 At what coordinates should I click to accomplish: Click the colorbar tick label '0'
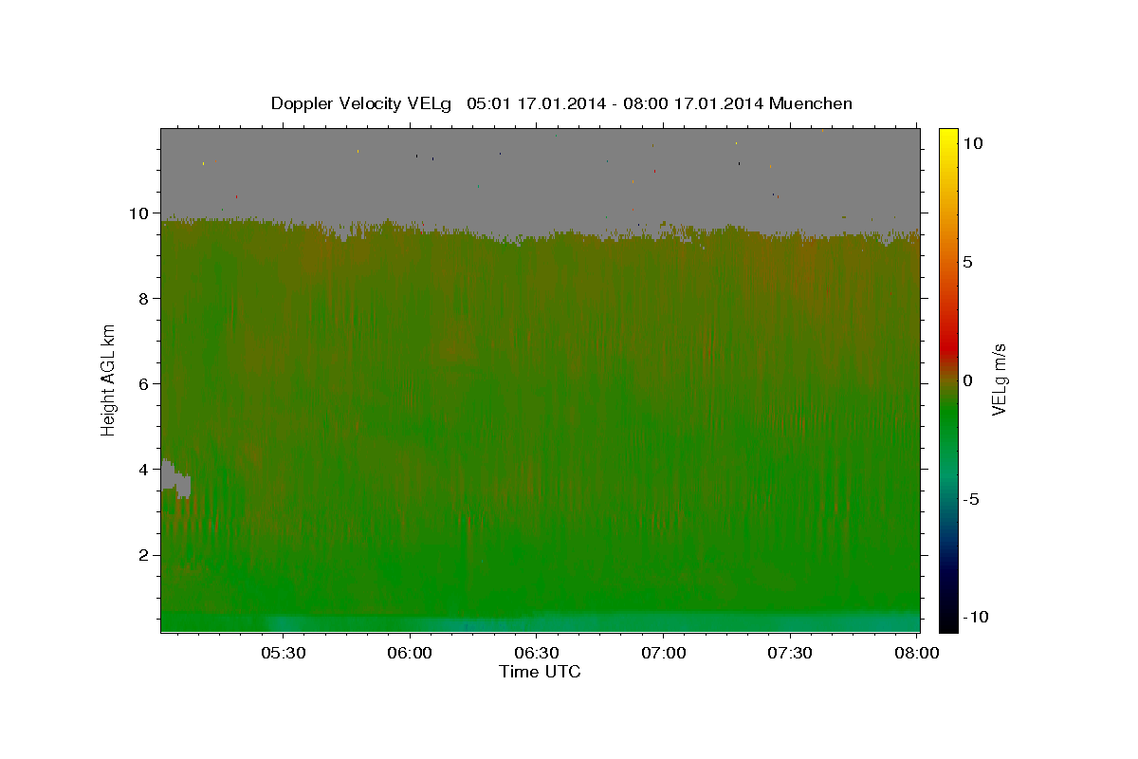click(x=968, y=380)
